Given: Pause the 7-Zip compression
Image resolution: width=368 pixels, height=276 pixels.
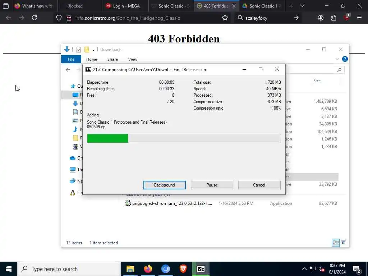Looking at the screenshot, I should [x=212, y=185].
